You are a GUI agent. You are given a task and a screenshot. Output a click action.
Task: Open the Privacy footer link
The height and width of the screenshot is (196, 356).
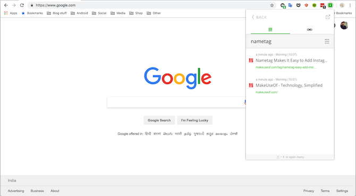click(x=309, y=191)
